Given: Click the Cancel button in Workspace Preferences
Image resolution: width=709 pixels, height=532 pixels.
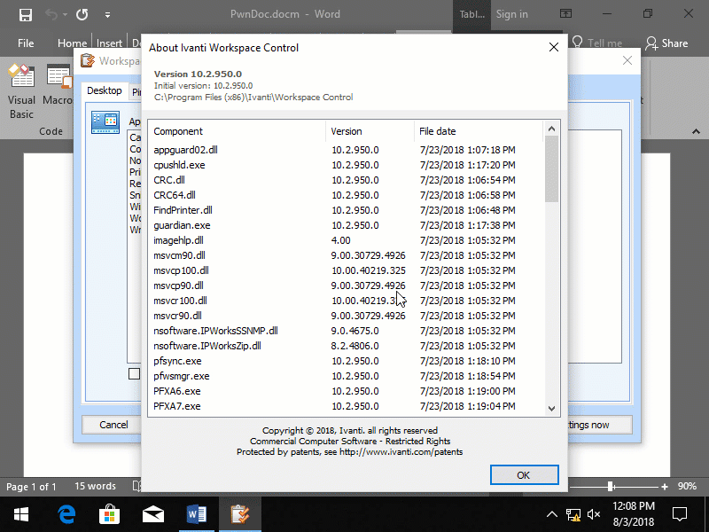Looking at the screenshot, I should pyautogui.click(x=112, y=425).
